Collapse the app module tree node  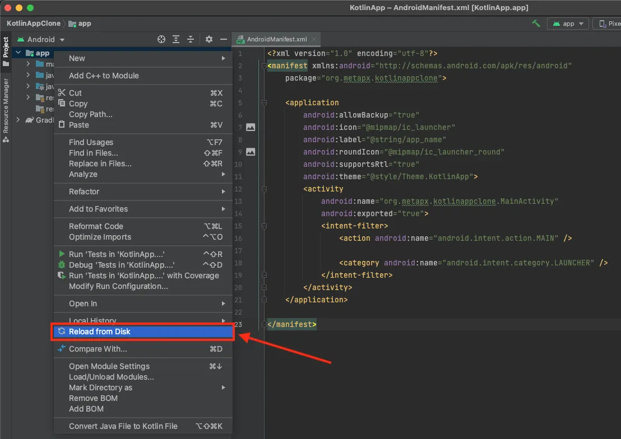point(18,52)
